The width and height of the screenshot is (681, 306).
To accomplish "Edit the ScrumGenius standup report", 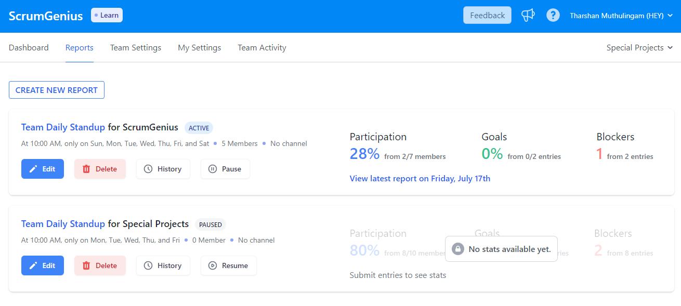I will point(43,169).
